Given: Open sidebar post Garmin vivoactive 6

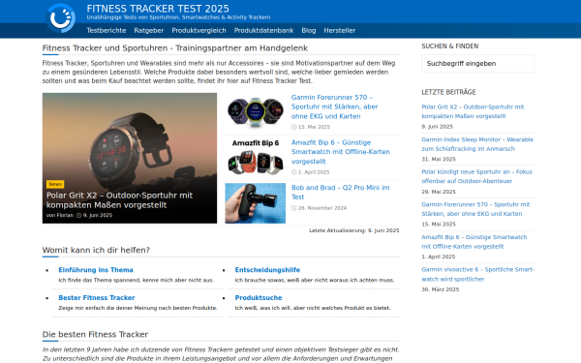Looking at the screenshot, I should point(478,274).
